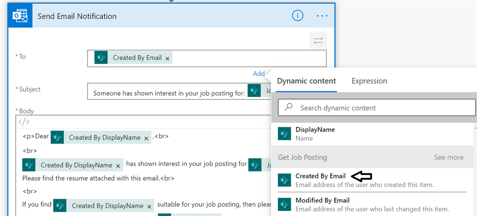The height and width of the screenshot is (216, 477).
Task: Open the three-dot menu of Send Email Notification
Action: pyautogui.click(x=322, y=16)
